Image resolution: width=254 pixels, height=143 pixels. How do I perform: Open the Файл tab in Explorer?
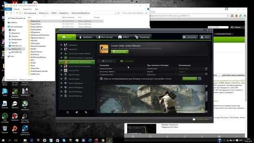click(x=8, y=9)
